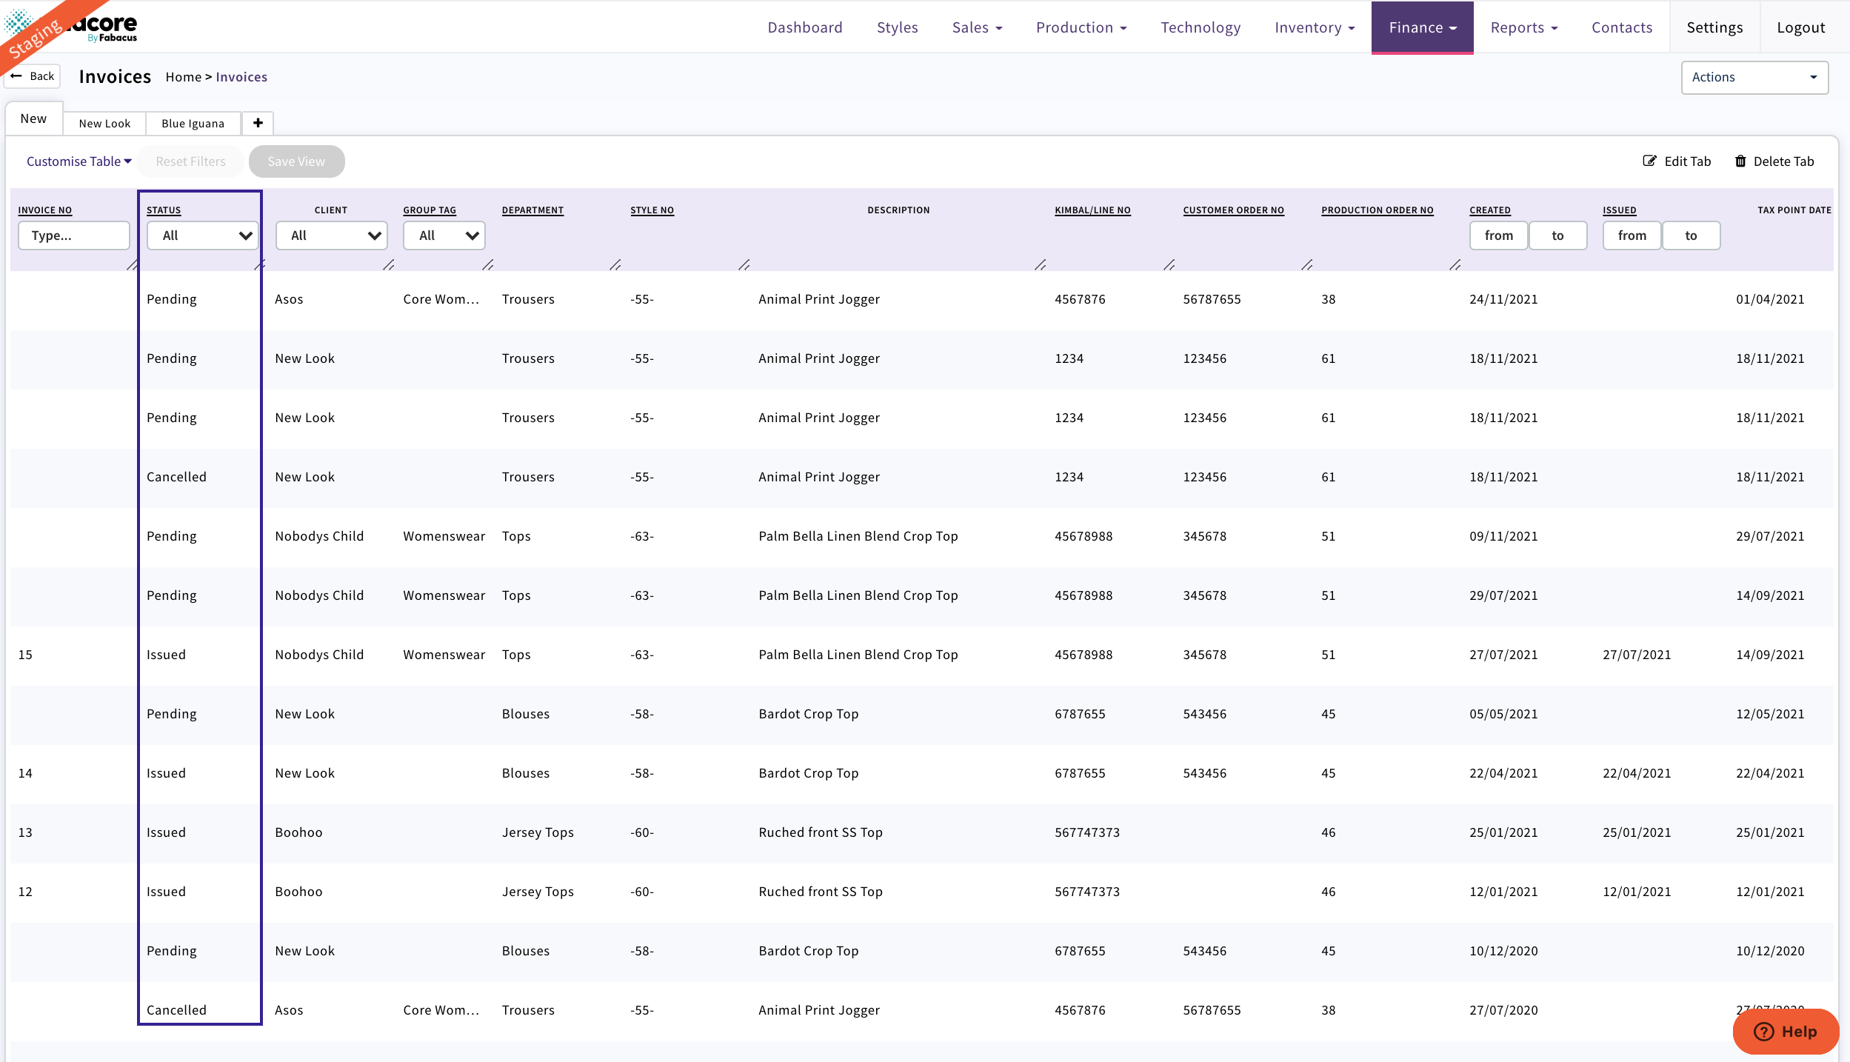Sort by the CREATED column header

pyautogui.click(x=1489, y=210)
